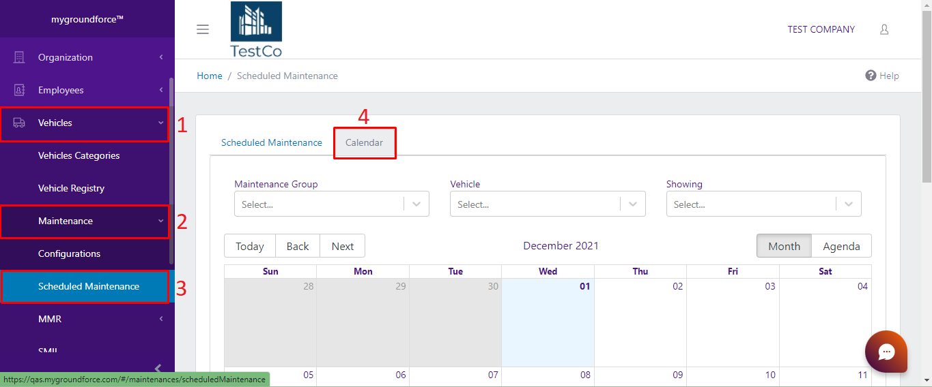Click mygroundforce brand title
The width and height of the screenshot is (932, 387).
tap(87, 19)
